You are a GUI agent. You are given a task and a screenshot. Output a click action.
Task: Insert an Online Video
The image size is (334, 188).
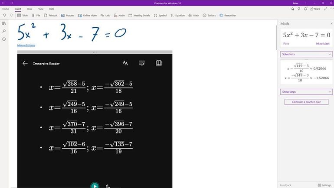click(87, 15)
